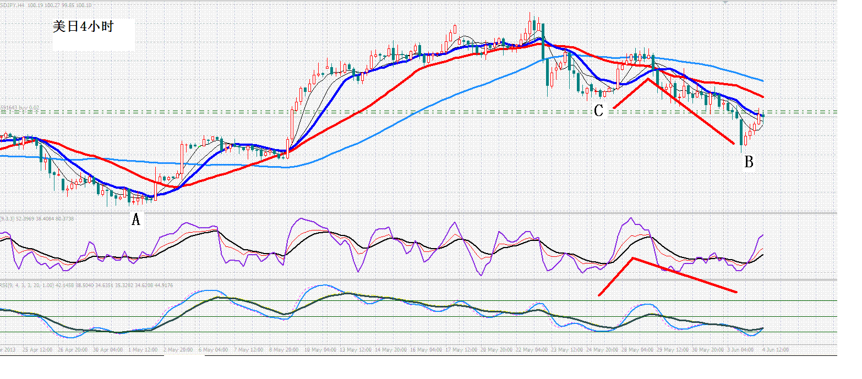
Task: Click the '13 May 12:00' time axis label
Action: pyautogui.click(x=356, y=350)
